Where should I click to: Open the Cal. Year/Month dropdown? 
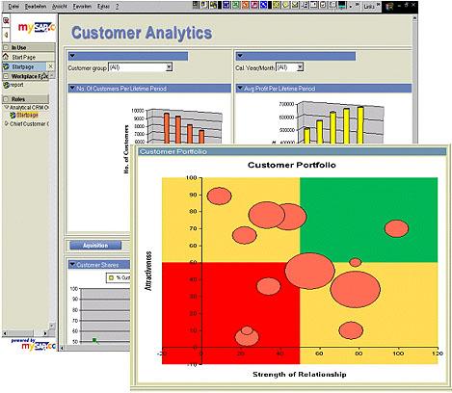[x=300, y=67]
